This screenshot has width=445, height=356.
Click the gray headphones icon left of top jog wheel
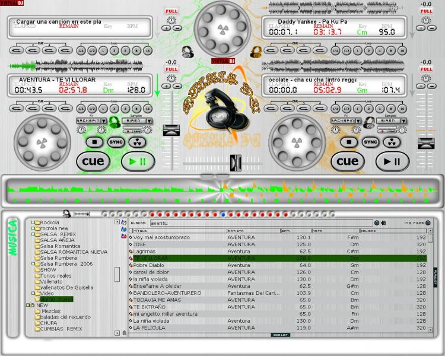(187, 52)
